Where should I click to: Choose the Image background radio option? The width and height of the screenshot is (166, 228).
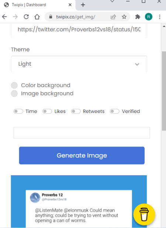pos(14,93)
